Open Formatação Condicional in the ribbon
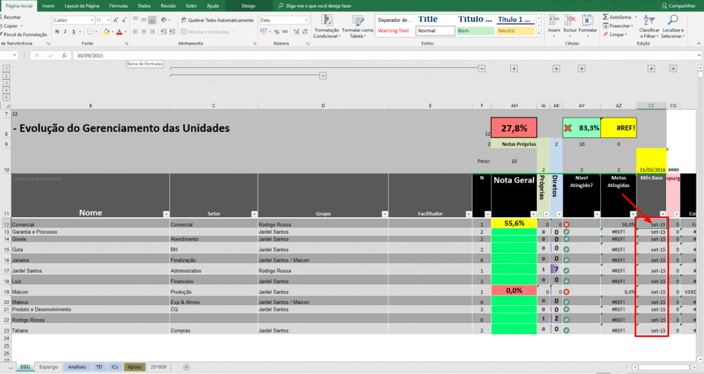This screenshot has width=704, height=374. tap(327, 27)
